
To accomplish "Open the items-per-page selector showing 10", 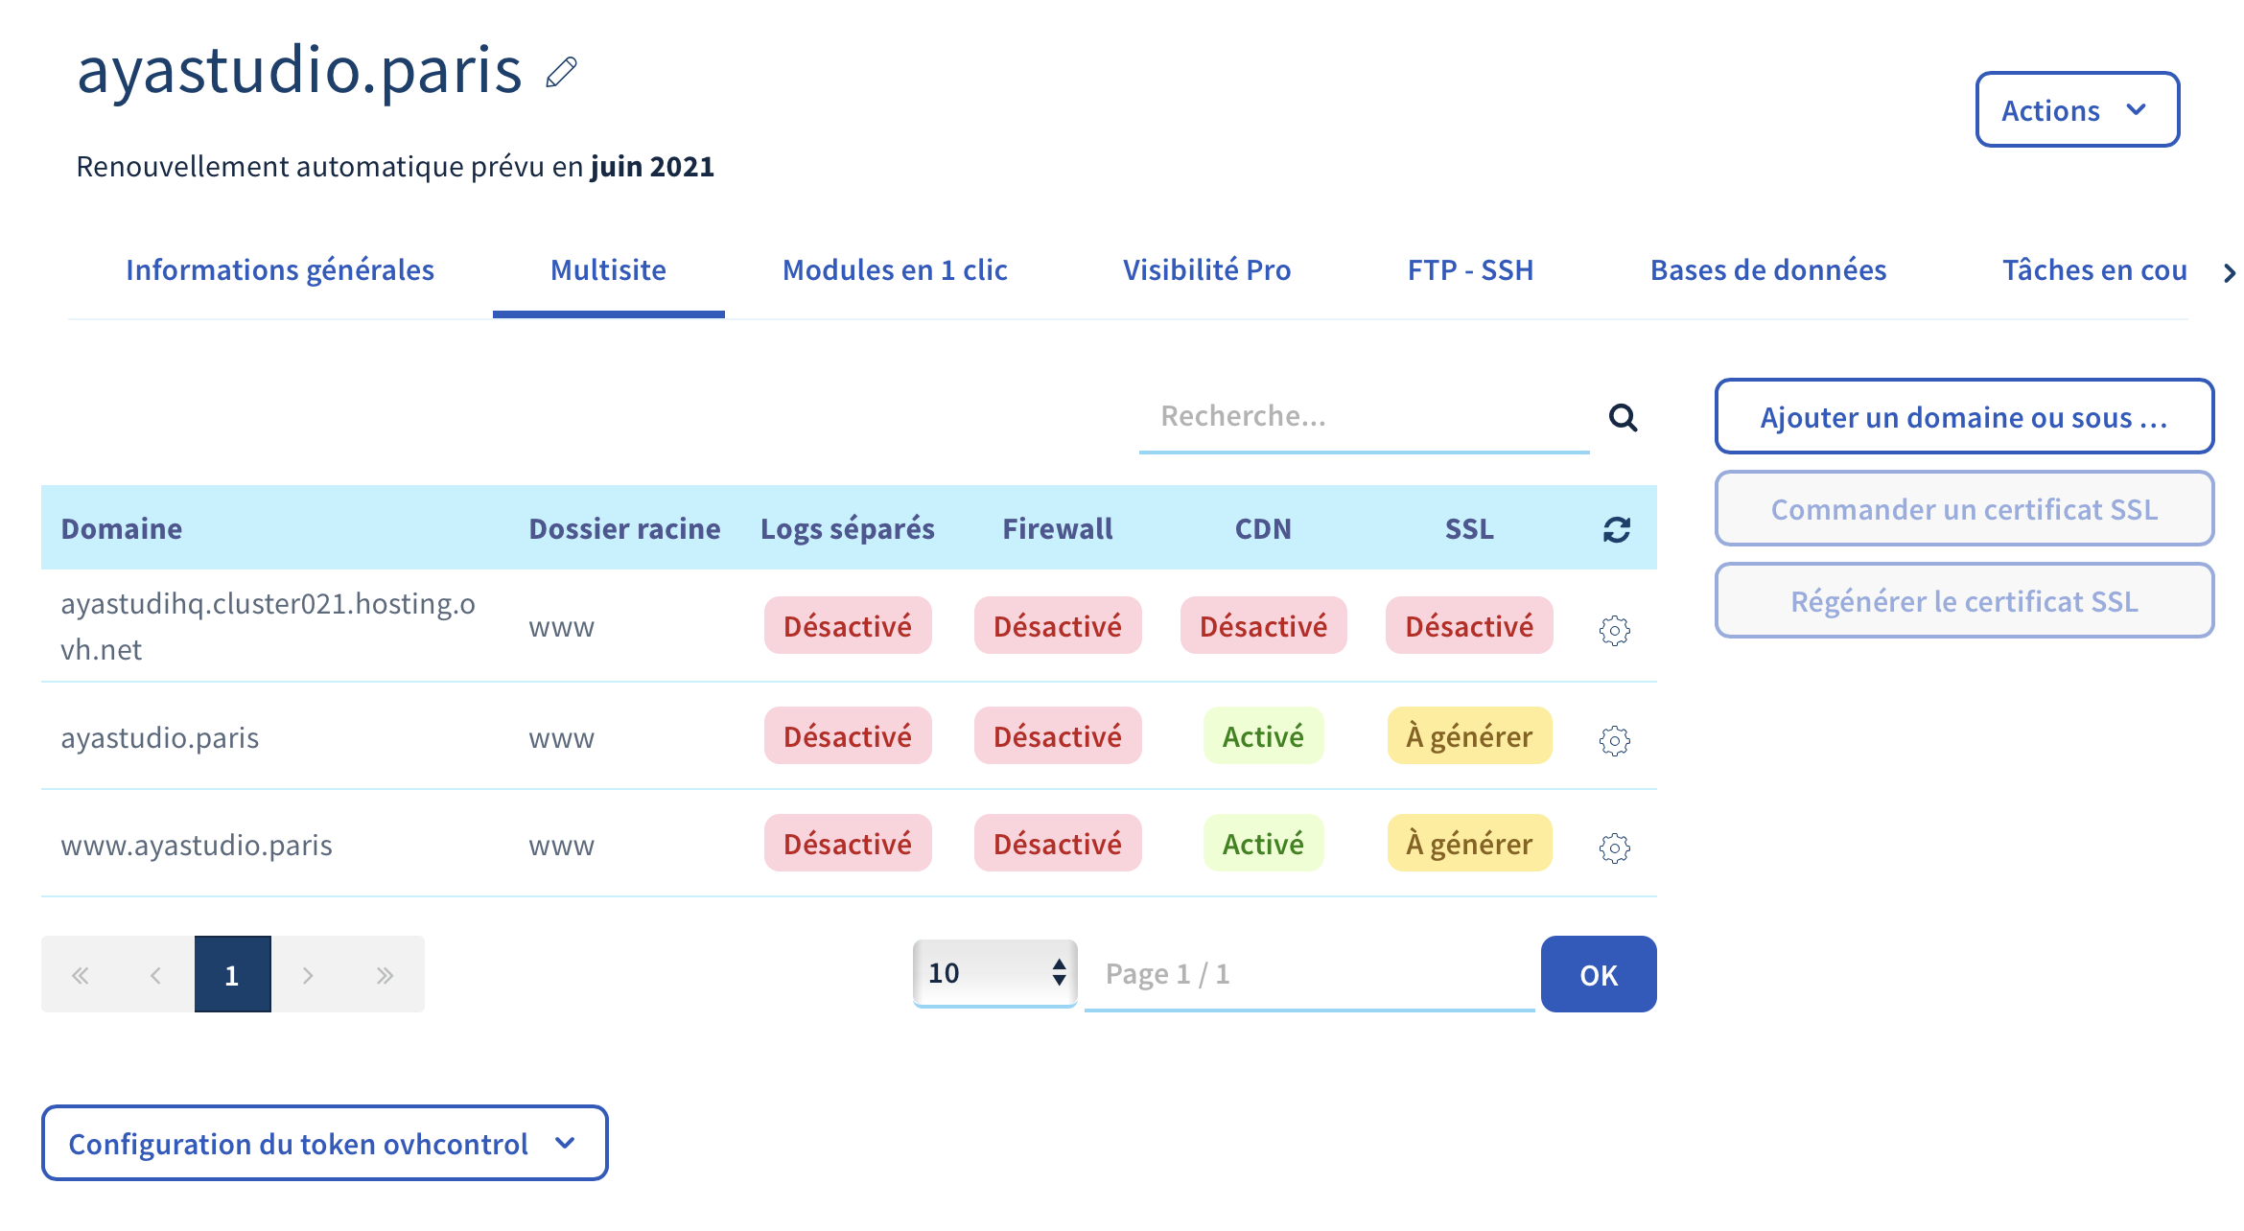I will 994,973.
